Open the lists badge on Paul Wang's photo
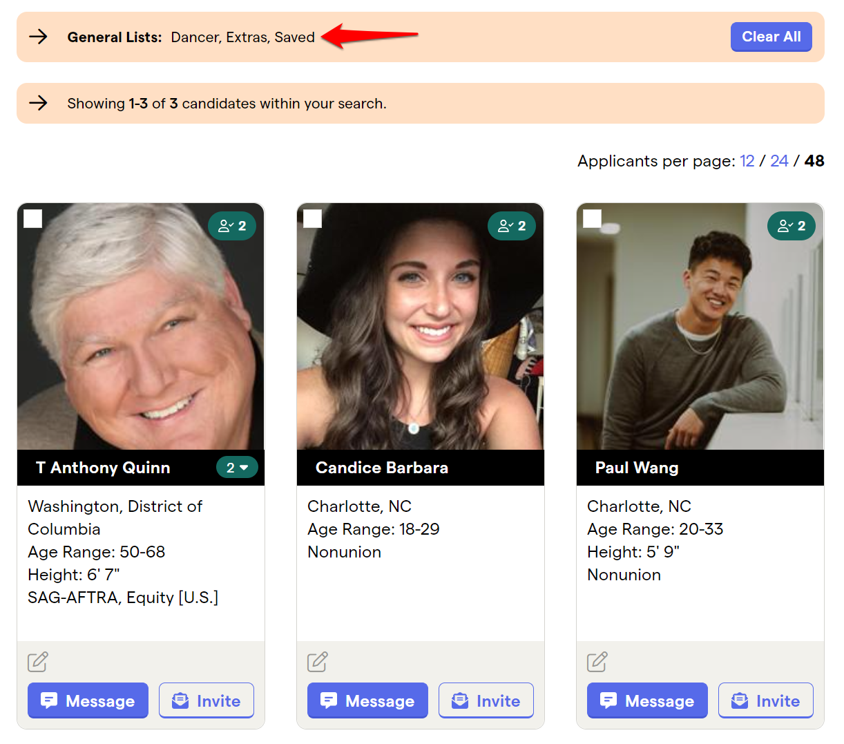The height and width of the screenshot is (744, 844). point(792,226)
